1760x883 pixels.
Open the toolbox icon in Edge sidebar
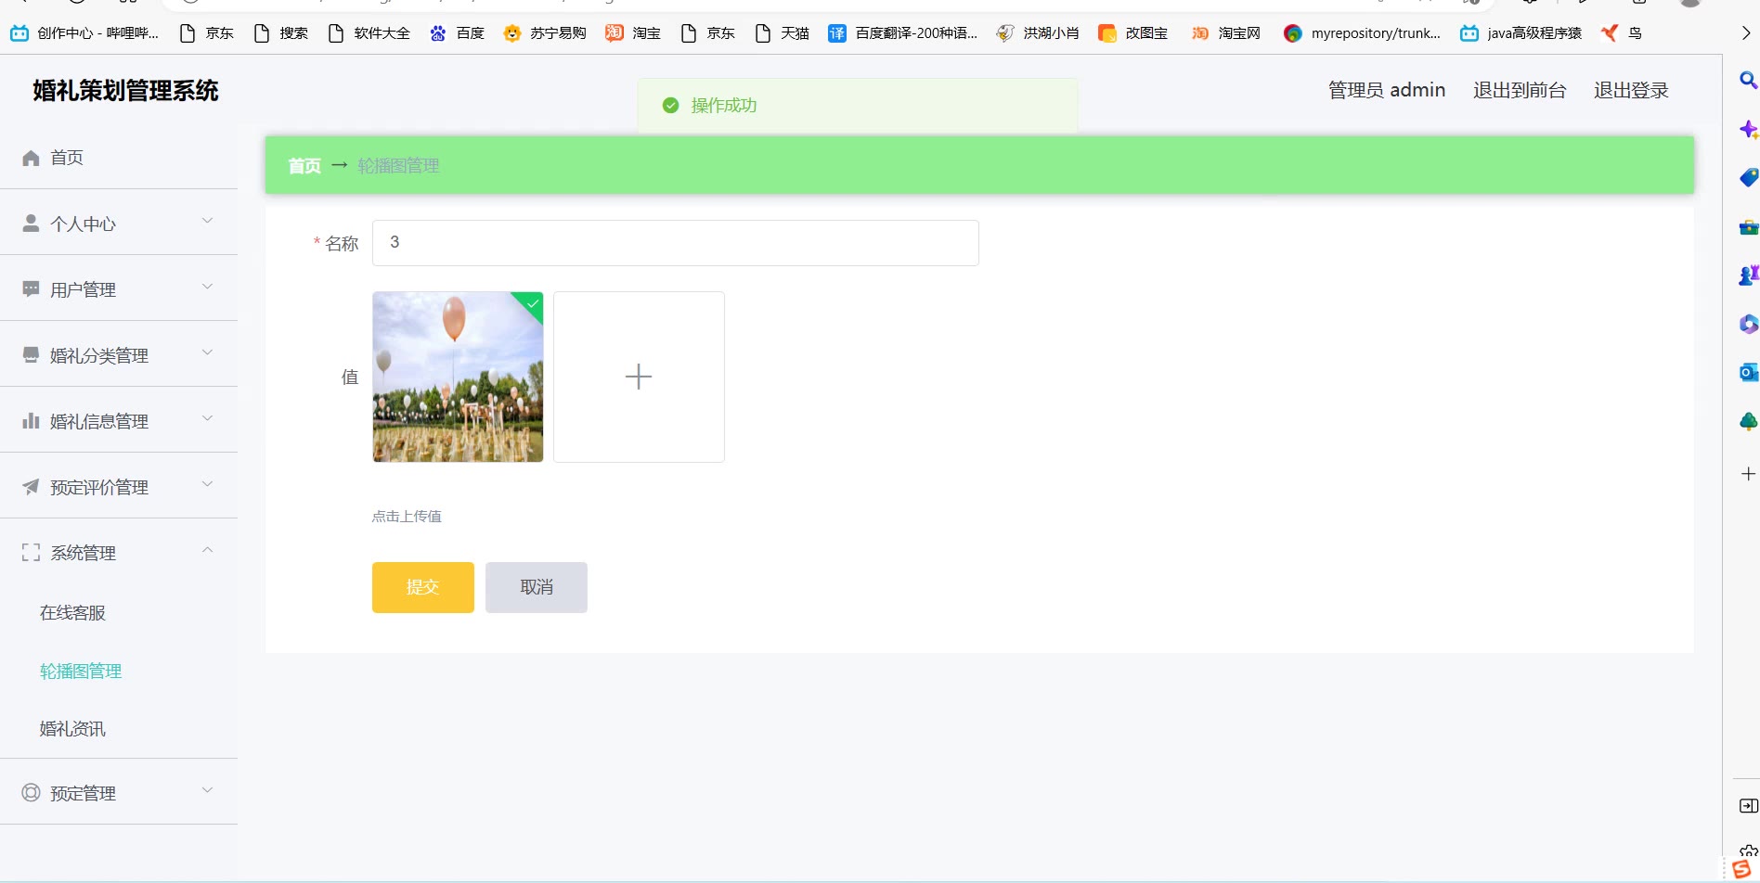pyautogui.click(x=1748, y=226)
